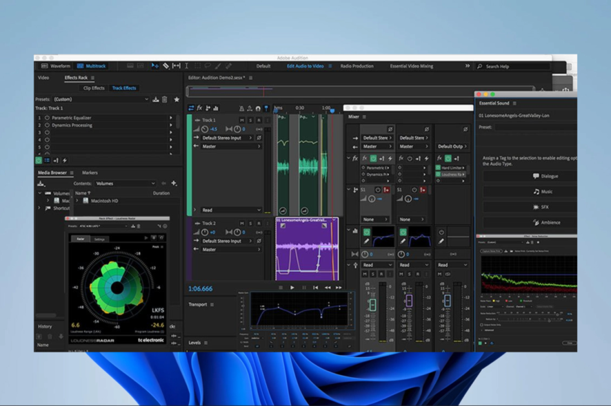This screenshot has height=406, width=611.
Task: Click the 1:06.666 timecode display
Action: point(200,288)
